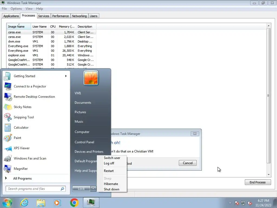Open Pictures from the Start menu

click(x=80, y=112)
